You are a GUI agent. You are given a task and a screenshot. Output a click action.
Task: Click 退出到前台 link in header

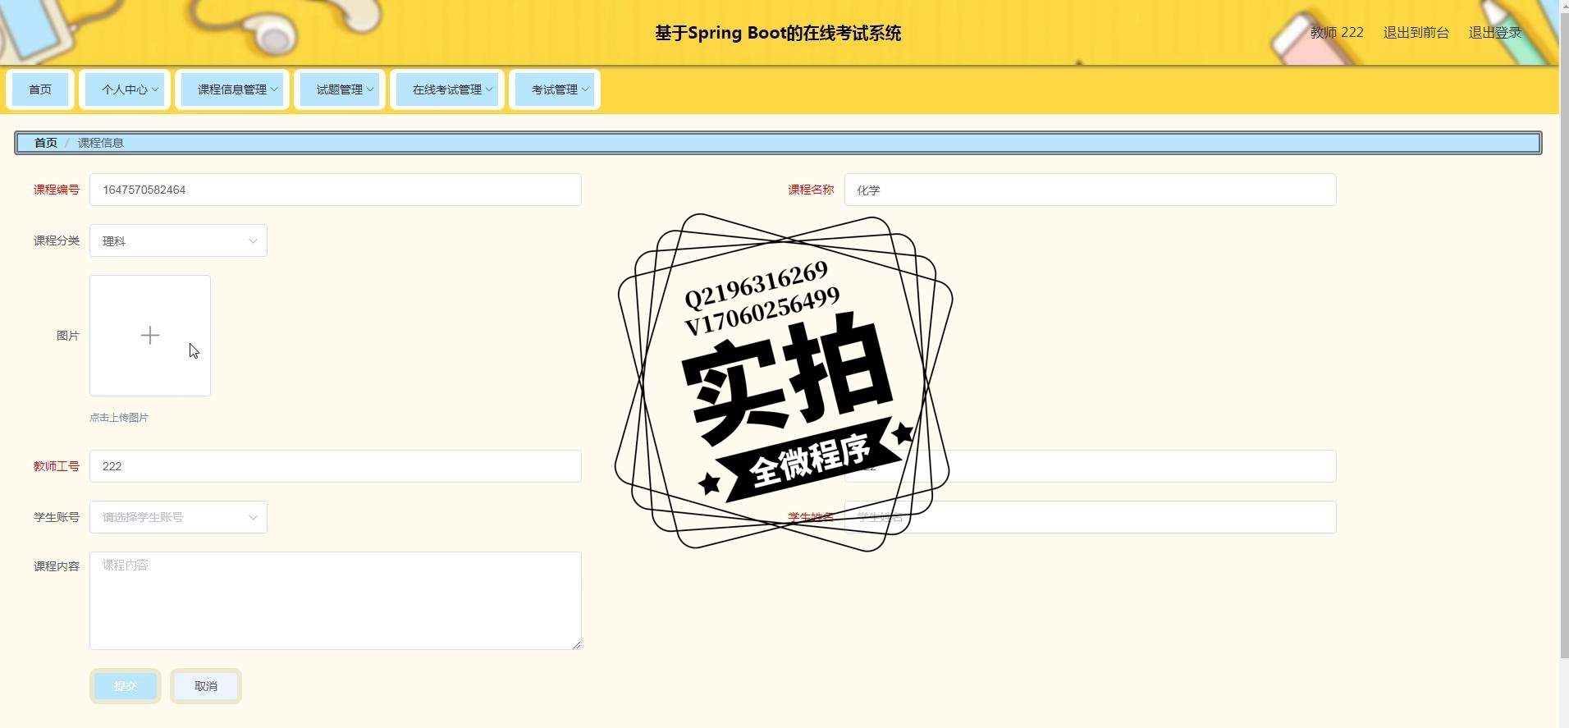point(1416,33)
